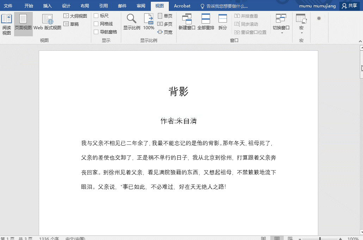
Task: Click the line starting 父亲的差使也交卸了
Action: coord(178,158)
